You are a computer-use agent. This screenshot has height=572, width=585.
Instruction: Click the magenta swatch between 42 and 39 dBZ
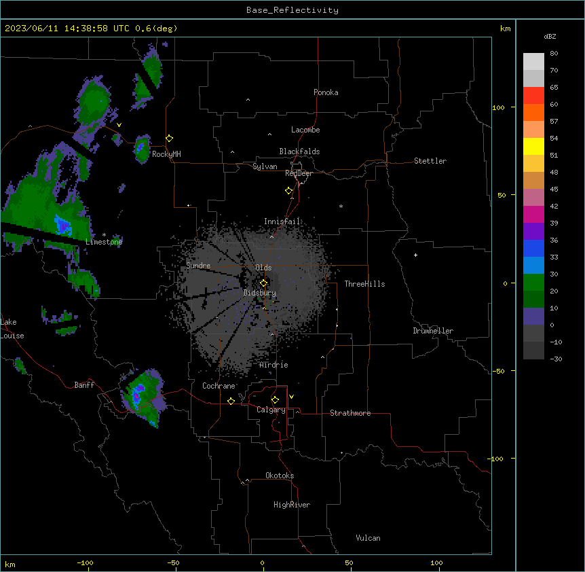pyautogui.click(x=533, y=214)
